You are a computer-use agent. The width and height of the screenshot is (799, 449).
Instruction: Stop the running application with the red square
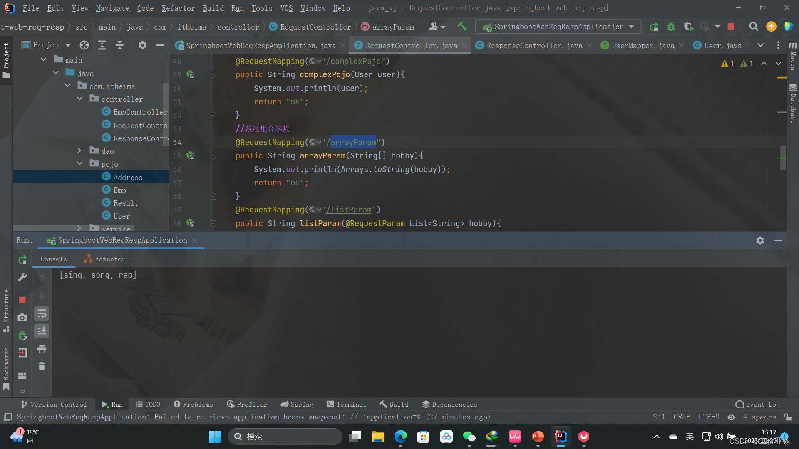click(x=731, y=26)
